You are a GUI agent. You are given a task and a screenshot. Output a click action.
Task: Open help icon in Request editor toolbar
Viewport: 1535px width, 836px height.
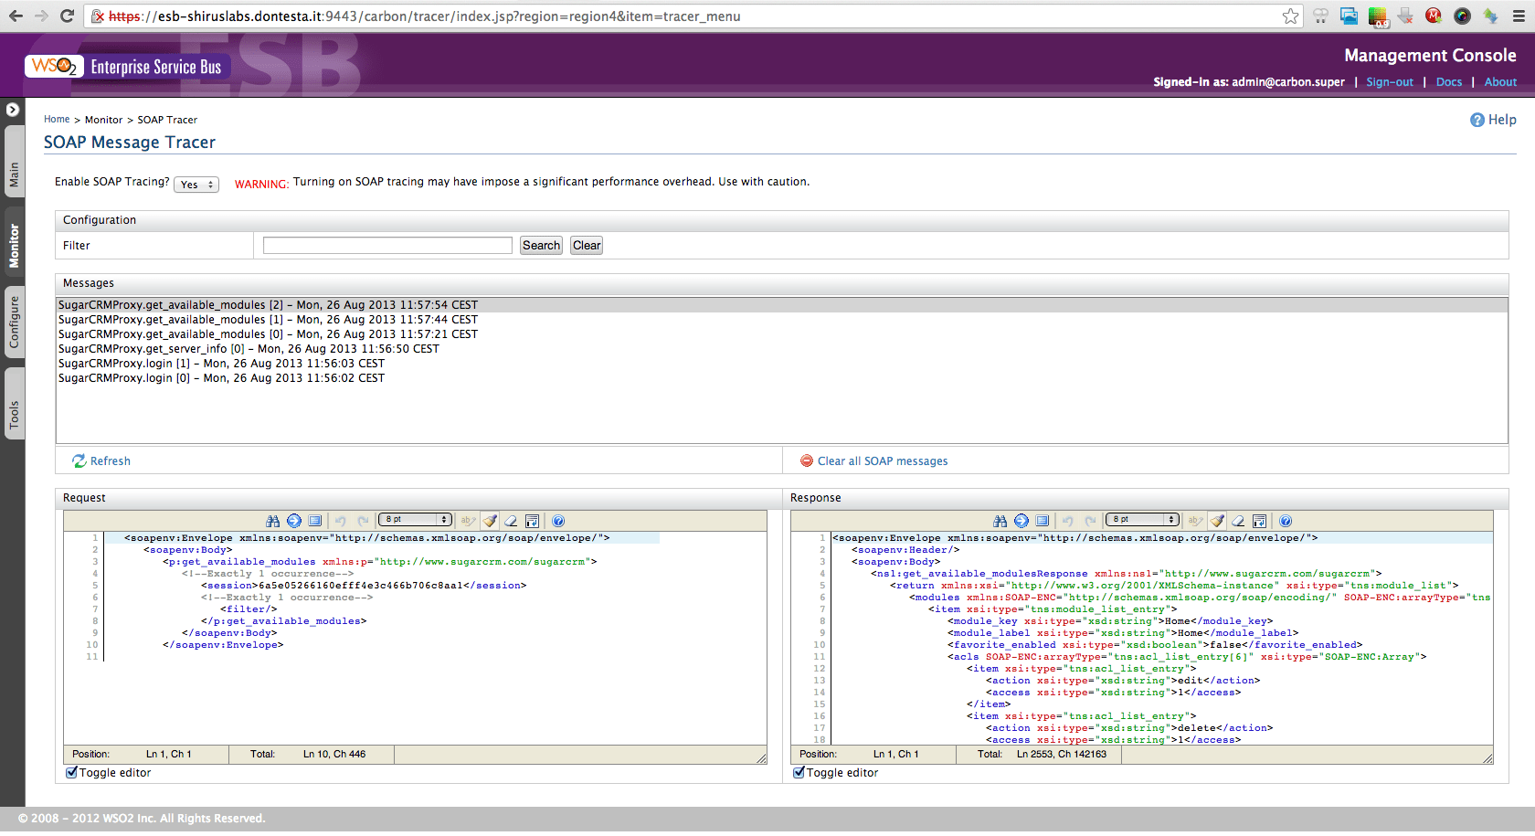558,521
